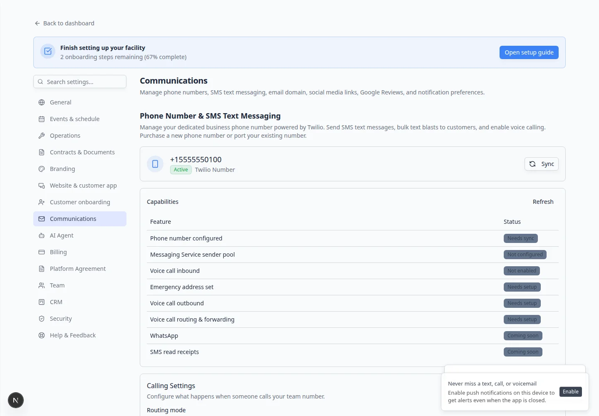Open the CRM settings
This screenshot has height=416, width=599.
point(80,302)
